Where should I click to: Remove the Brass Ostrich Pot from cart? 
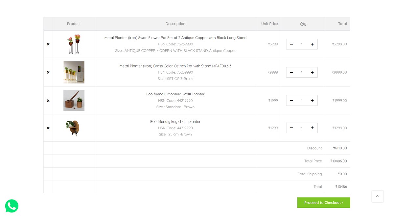click(48, 72)
